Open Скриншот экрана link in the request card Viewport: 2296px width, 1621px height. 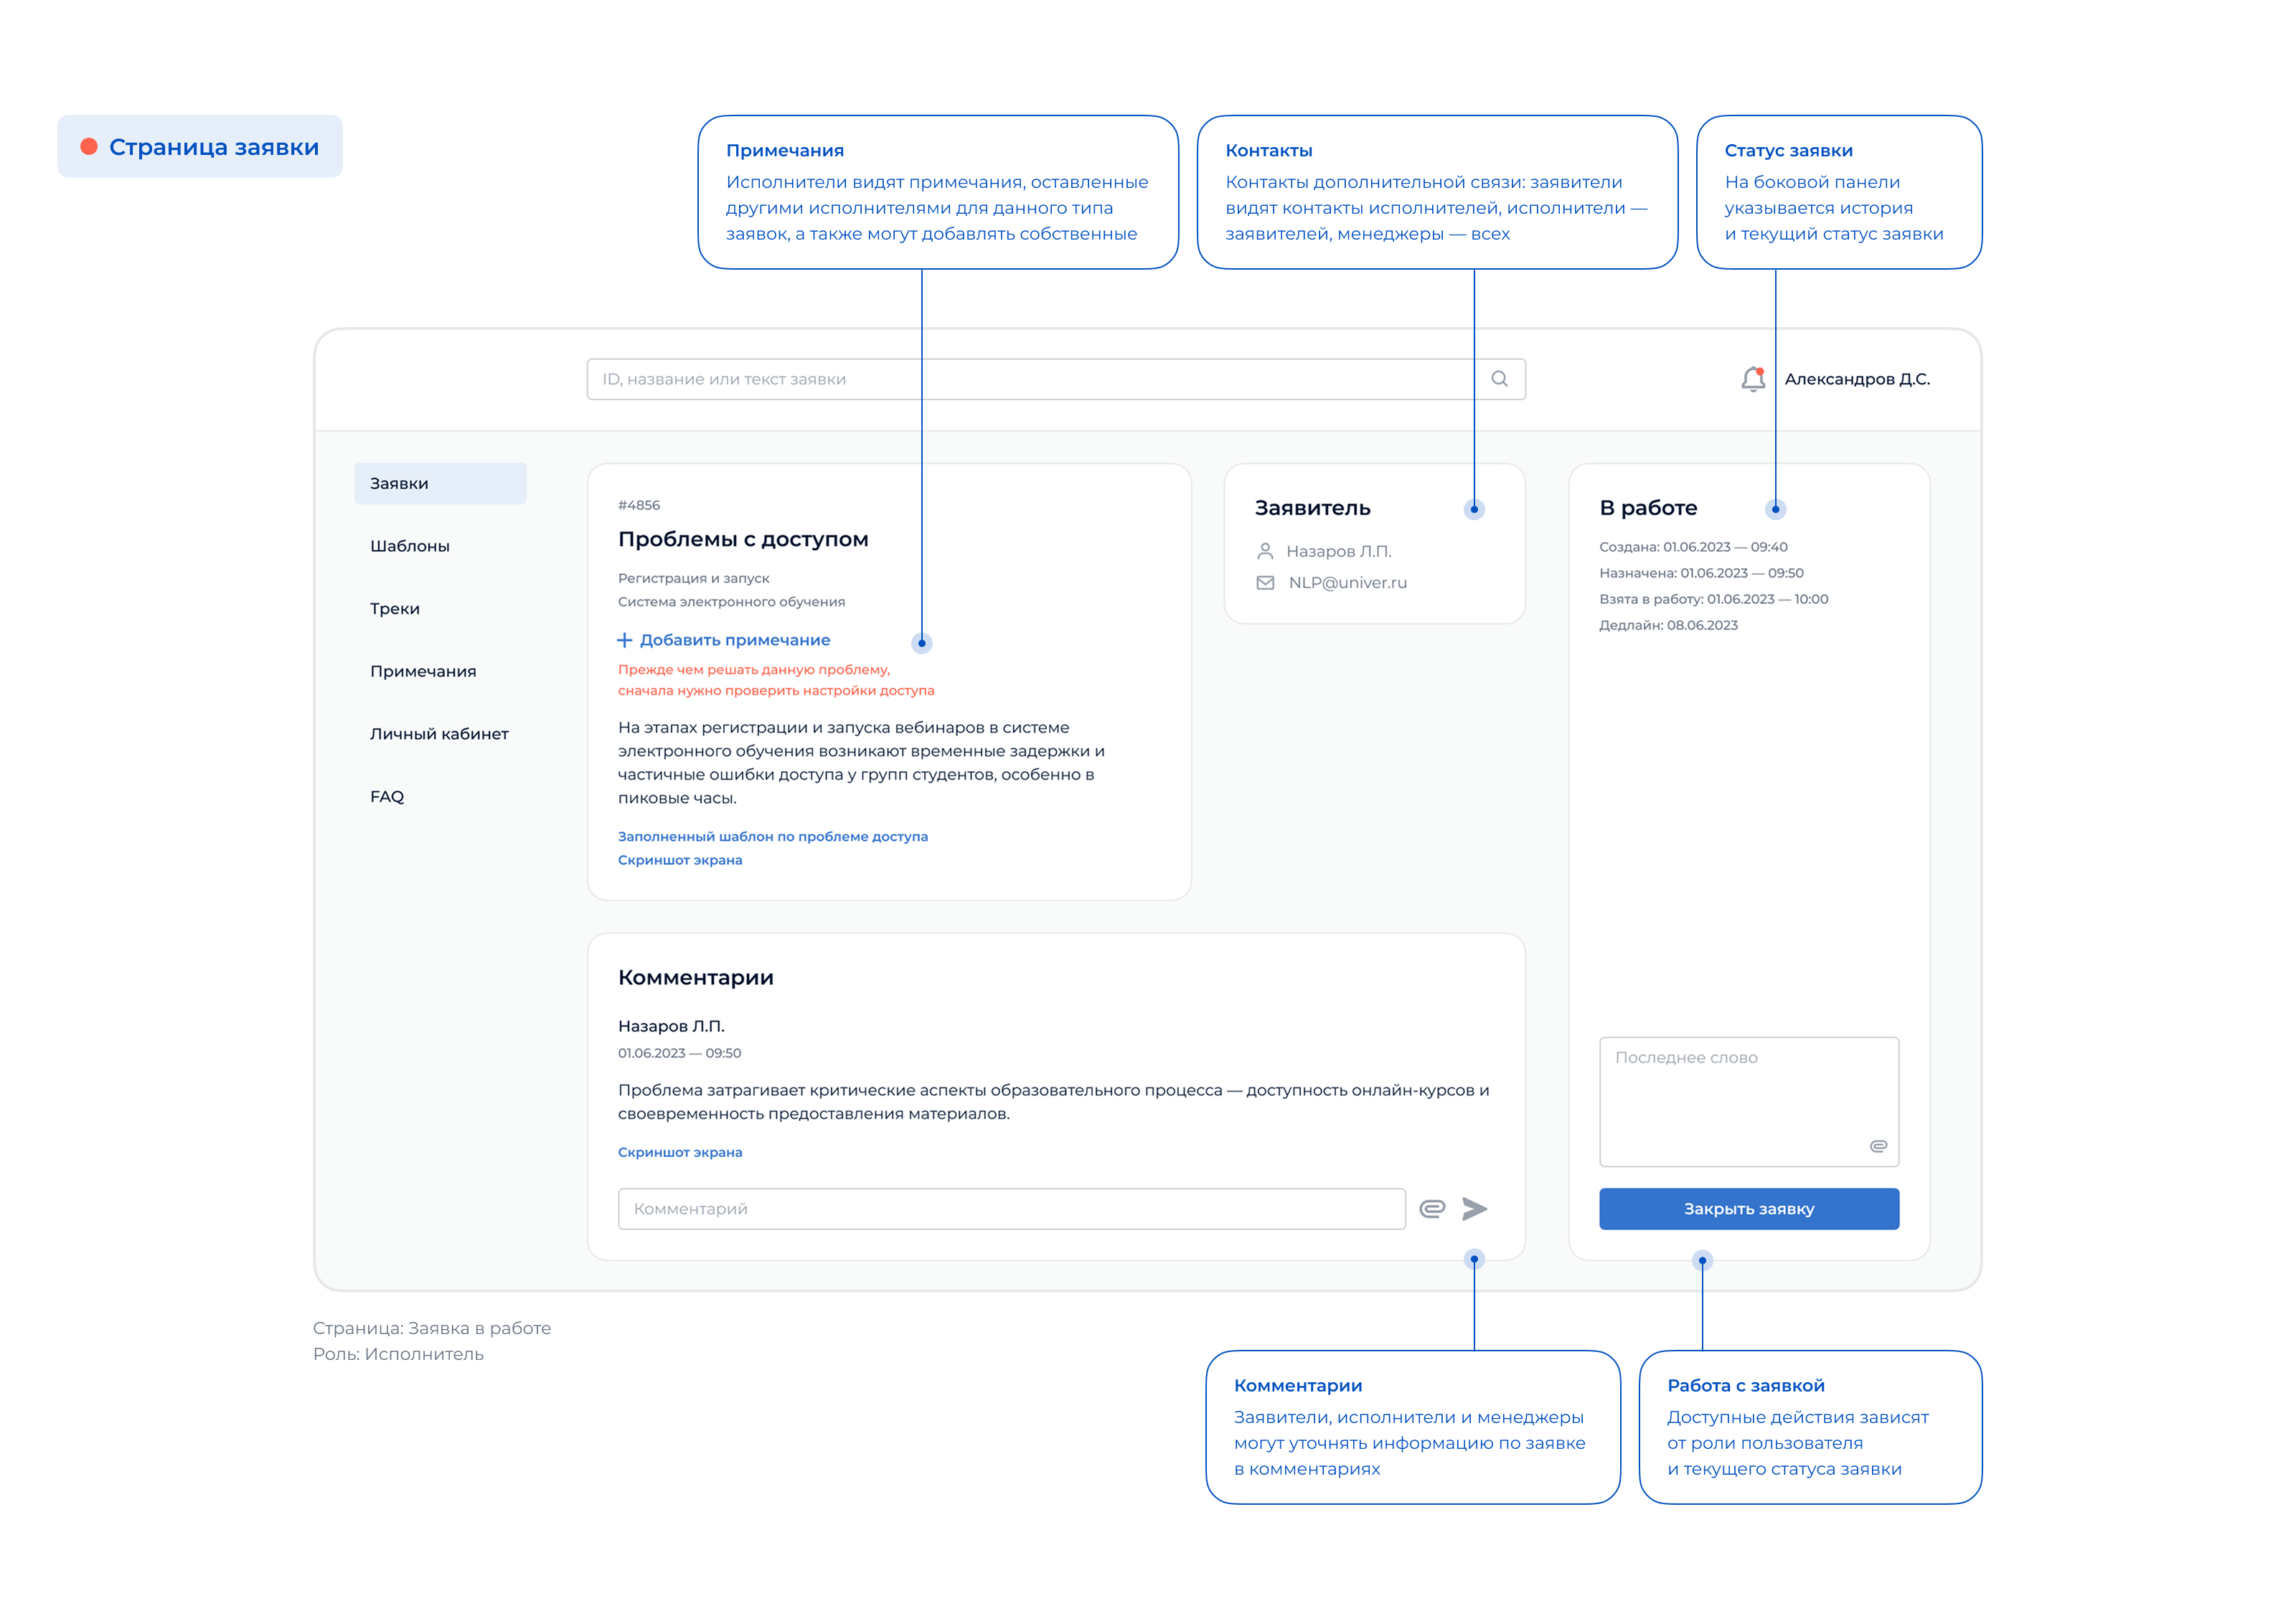(681, 859)
